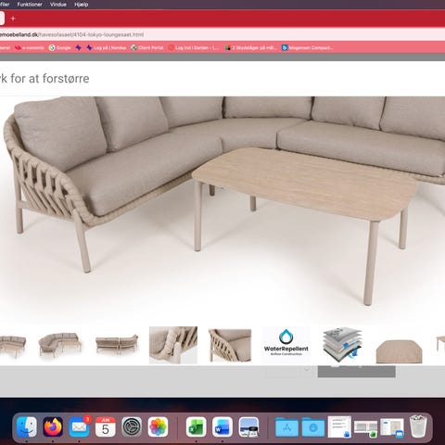The width and height of the screenshot is (445, 445).
Task: Open Firefox from the Dock
Action: pos(53,426)
